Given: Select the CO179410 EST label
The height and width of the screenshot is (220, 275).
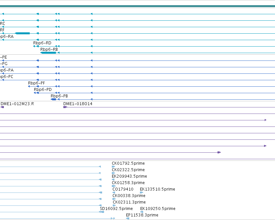Looking at the screenshot, I should pyautogui.click(x=123, y=189).
